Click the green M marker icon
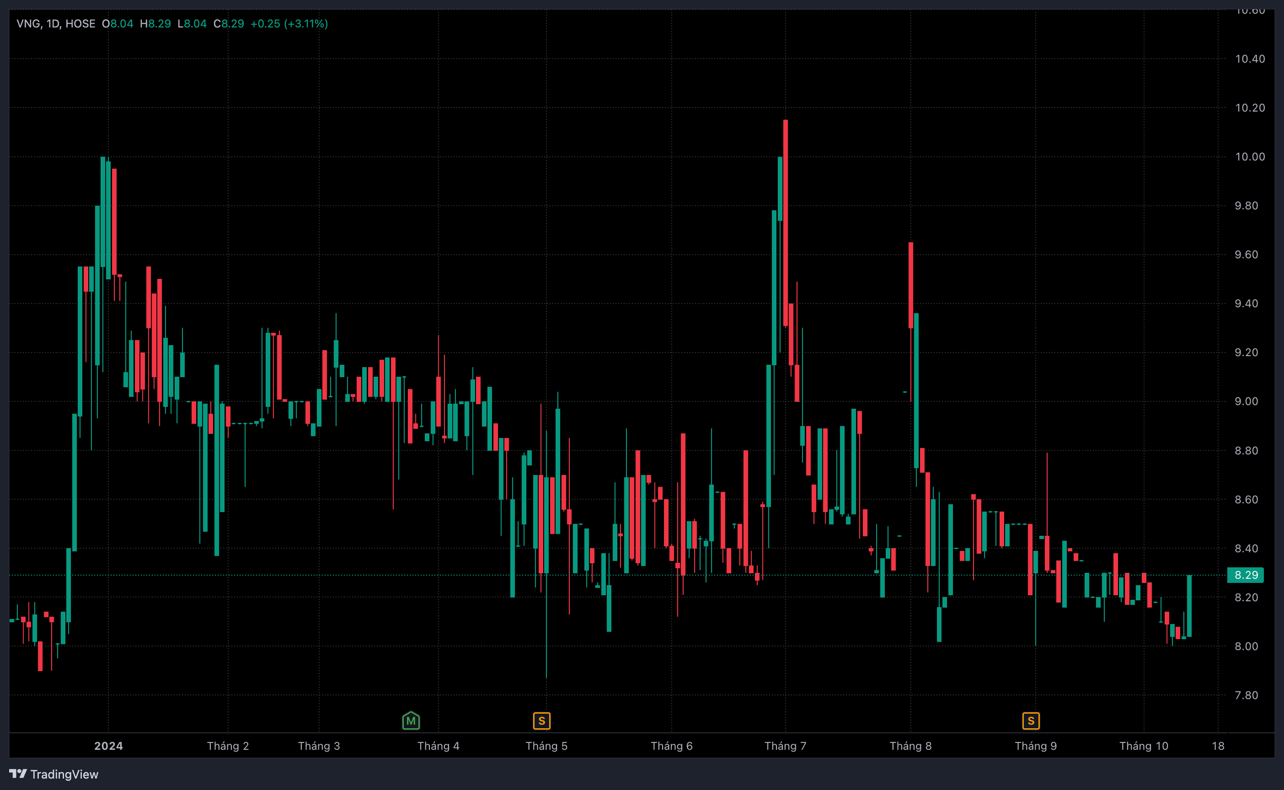This screenshot has height=790, width=1284. pos(411,720)
